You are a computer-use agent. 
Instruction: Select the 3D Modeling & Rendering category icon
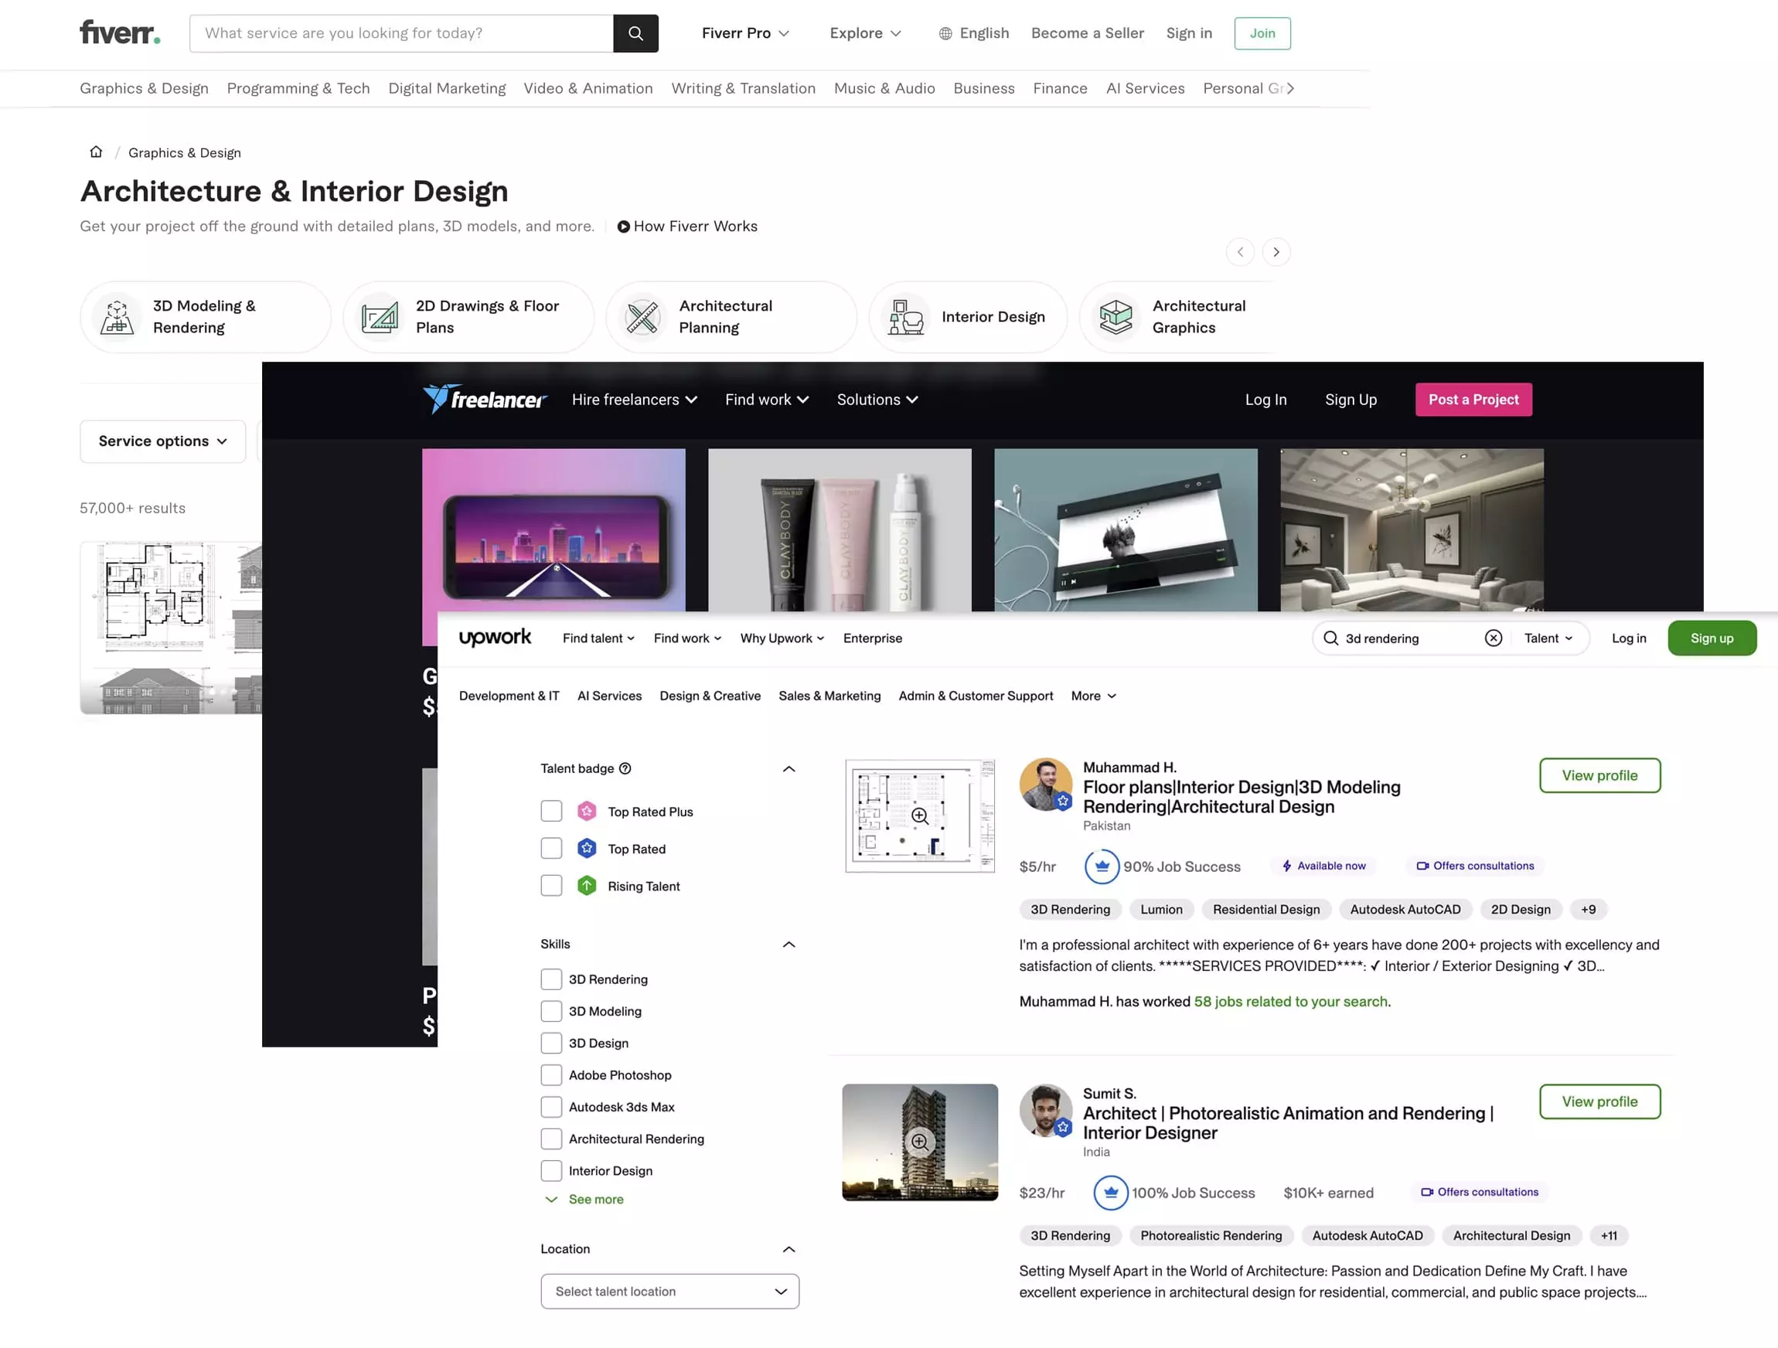118,317
